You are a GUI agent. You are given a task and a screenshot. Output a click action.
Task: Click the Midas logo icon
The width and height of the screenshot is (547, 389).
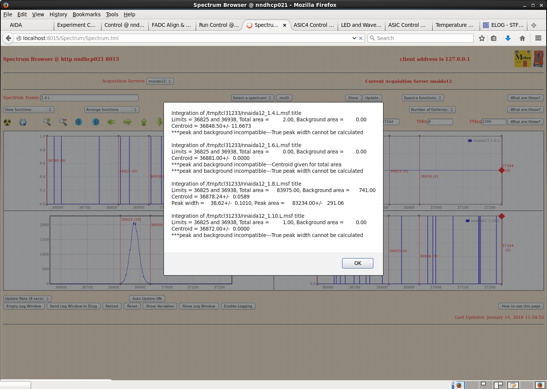(523, 59)
